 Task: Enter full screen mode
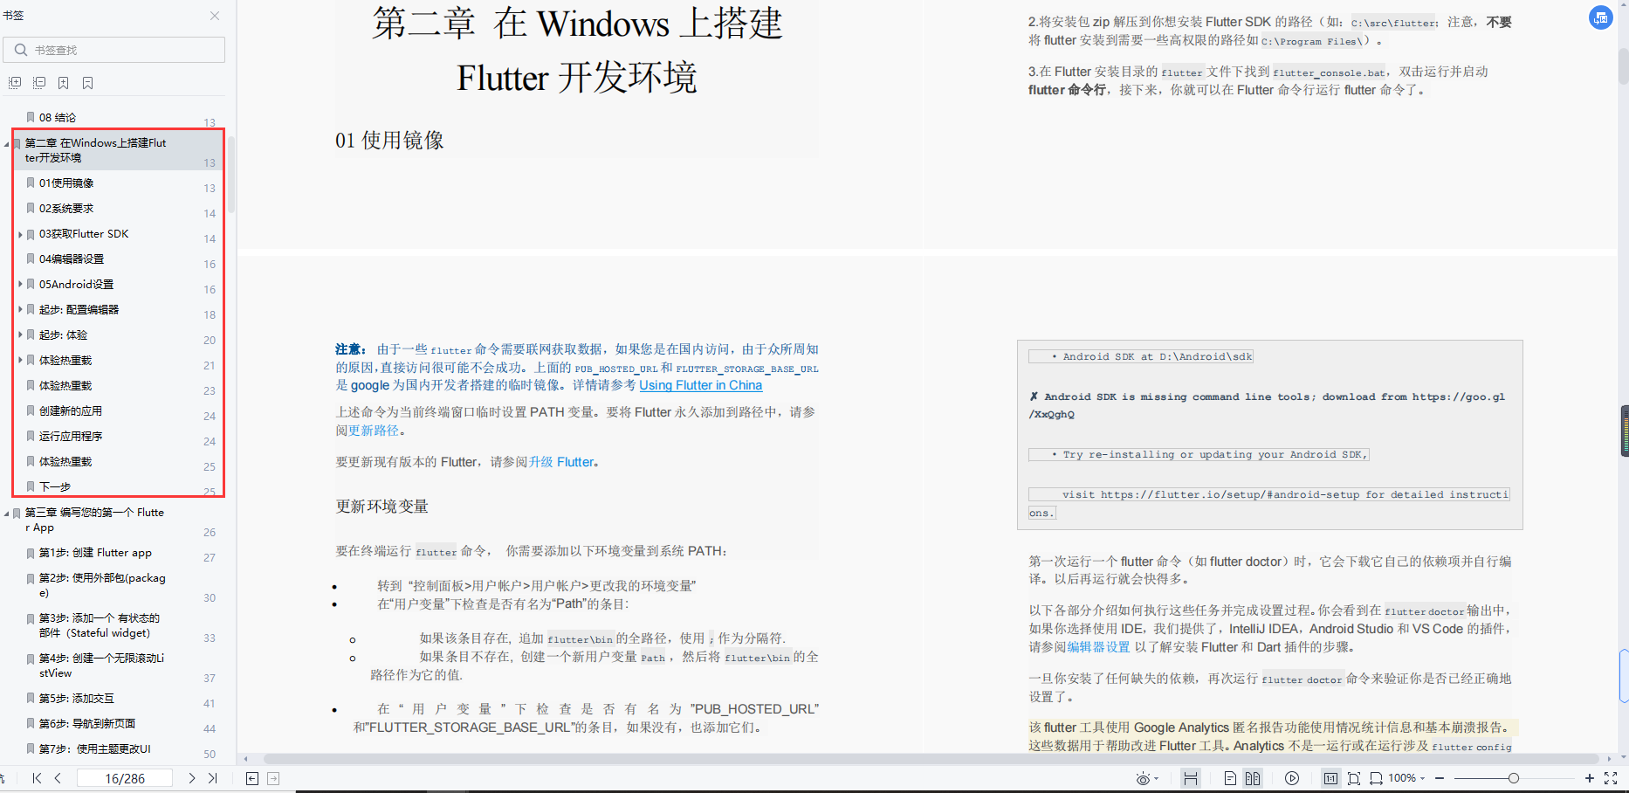pyautogui.click(x=1611, y=778)
